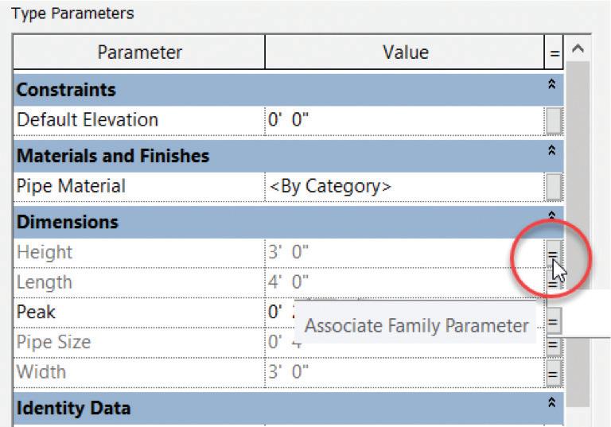Collapse the Identity Data group
The width and height of the screenshot is (611, 427).
click(552, 402)
